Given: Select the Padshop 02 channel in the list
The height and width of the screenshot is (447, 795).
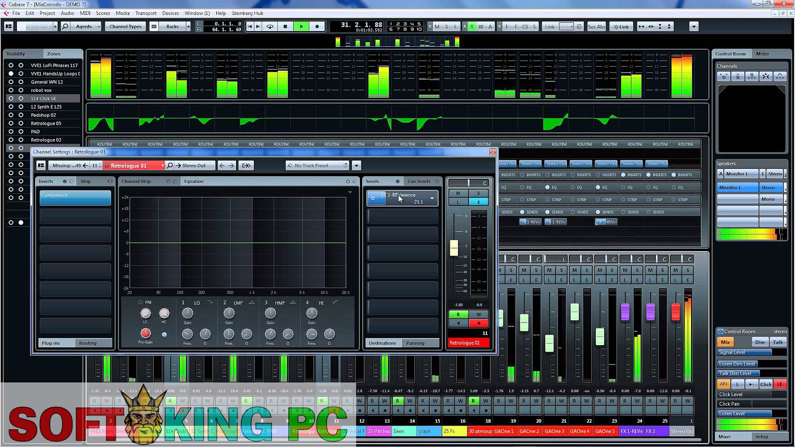Looking at the screenshot, I should point(43,115).
